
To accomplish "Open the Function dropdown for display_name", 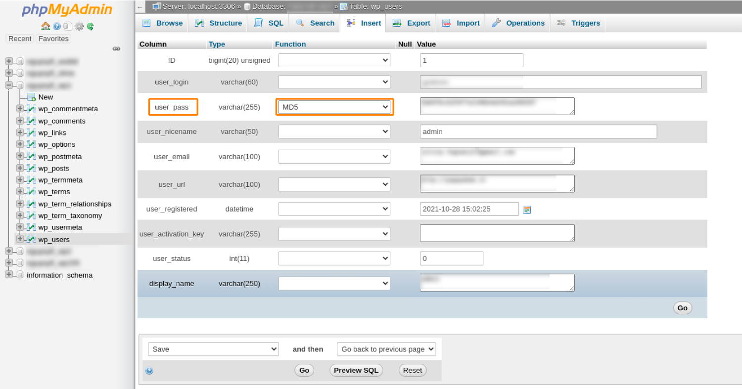I will tap(334, 283).
